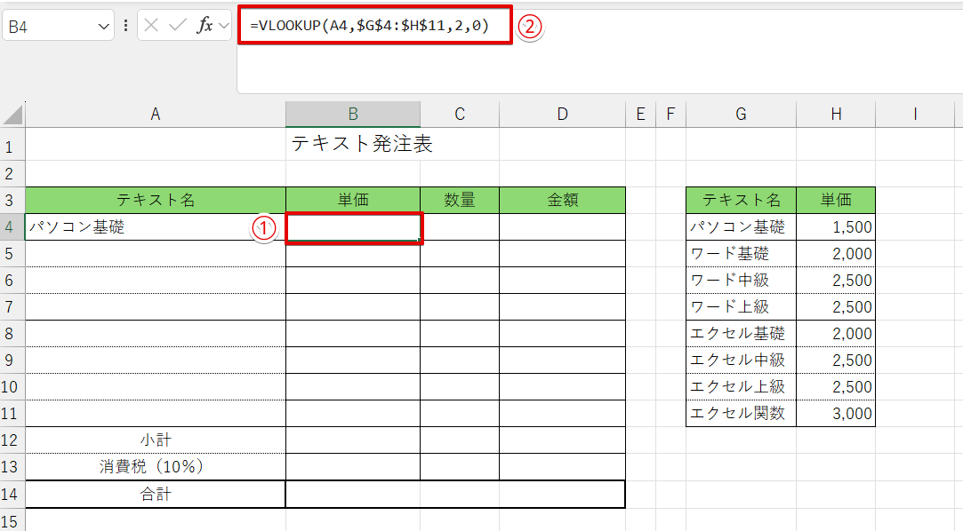
Task: Select row header 14
Action: pyautogui.click(x=9, y=493)
